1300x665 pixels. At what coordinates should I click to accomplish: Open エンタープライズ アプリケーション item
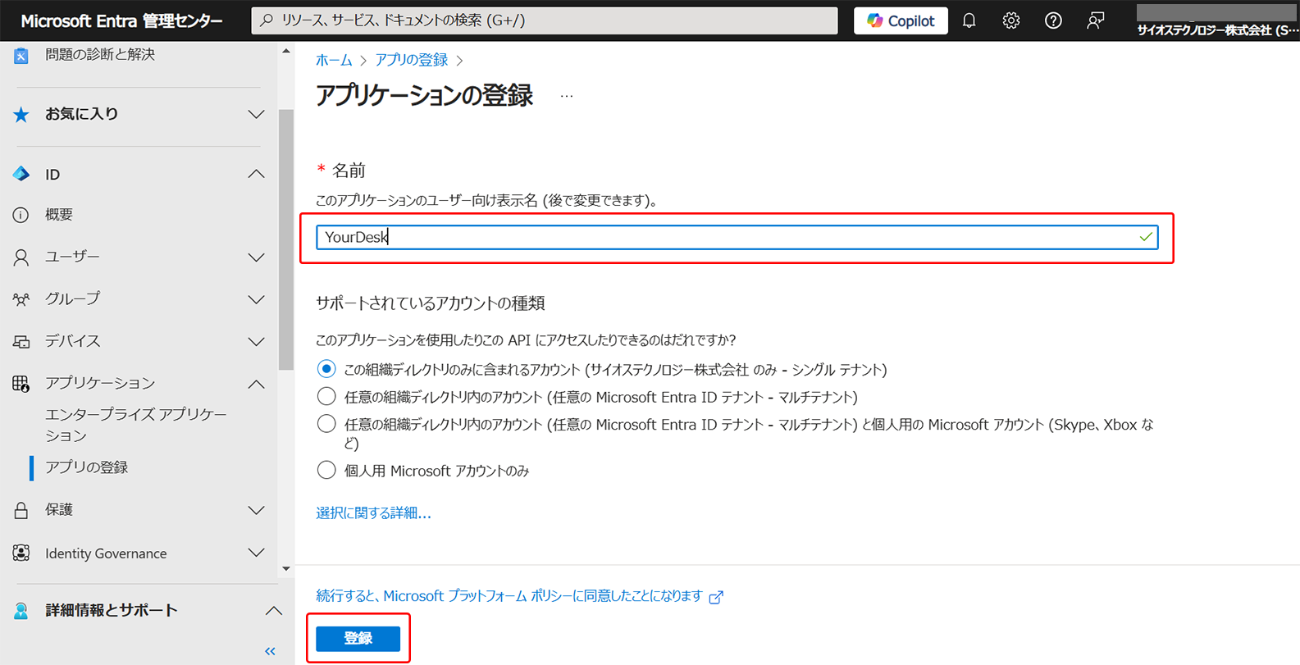click(136, 425)
